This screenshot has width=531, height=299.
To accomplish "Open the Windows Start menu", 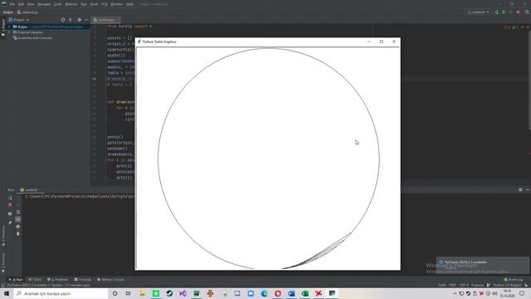I will 7,293.
